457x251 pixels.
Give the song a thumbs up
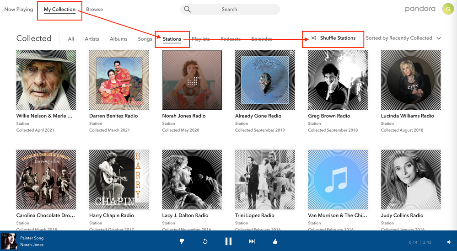coord(275,241)
